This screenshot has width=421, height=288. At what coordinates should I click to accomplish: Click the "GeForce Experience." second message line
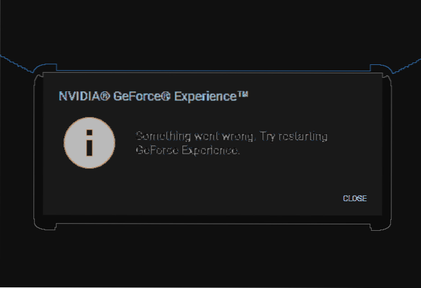187,150
